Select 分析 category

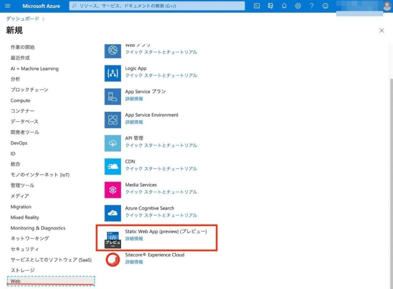click(15, 79)
